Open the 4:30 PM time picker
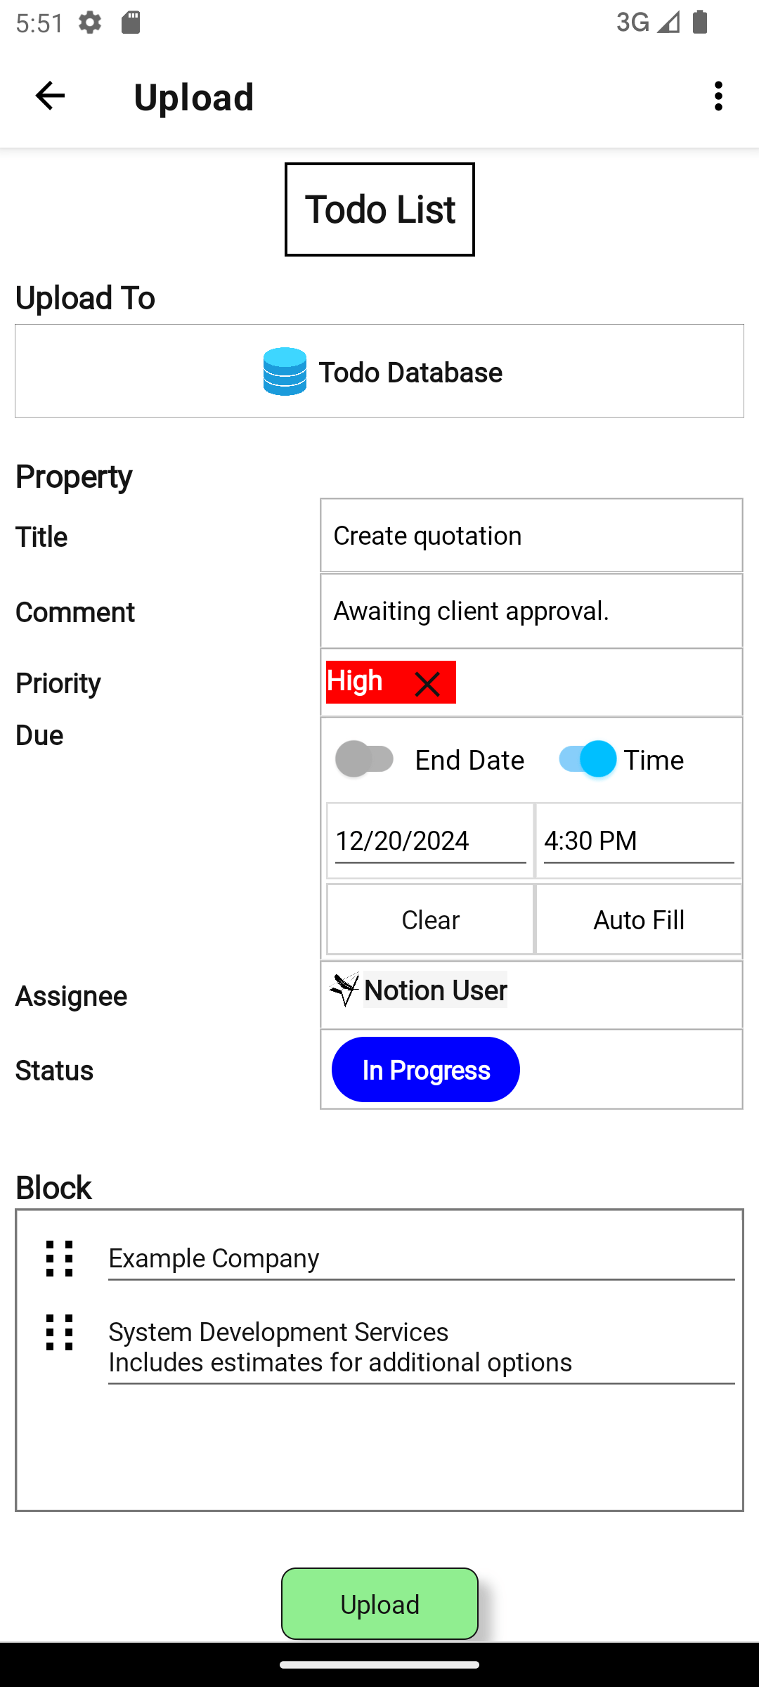Image resolution: width=759 pixels, height=1687 pixels. click(638, 841)
